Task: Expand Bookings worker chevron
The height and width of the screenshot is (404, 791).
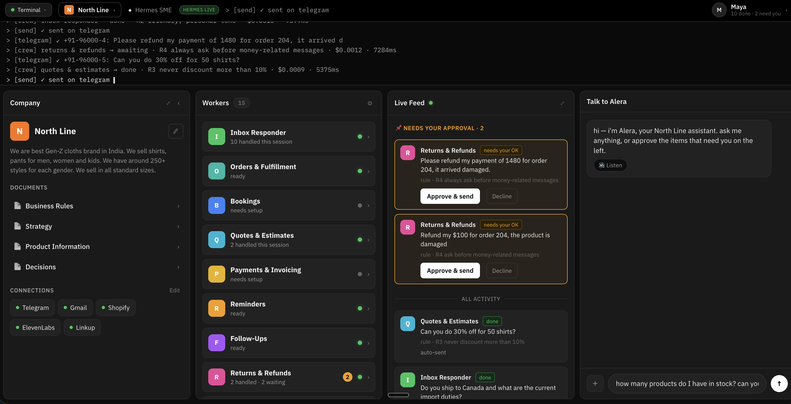Action: click(368, 206)
